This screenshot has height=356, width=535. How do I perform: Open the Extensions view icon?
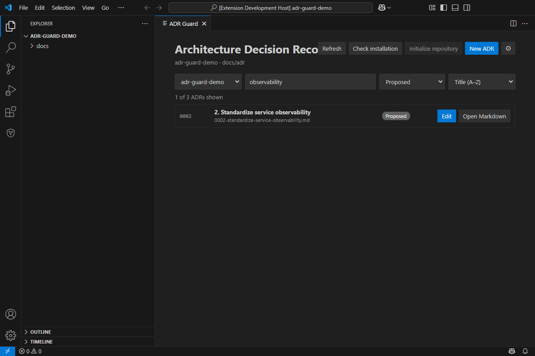coord(11,112)
